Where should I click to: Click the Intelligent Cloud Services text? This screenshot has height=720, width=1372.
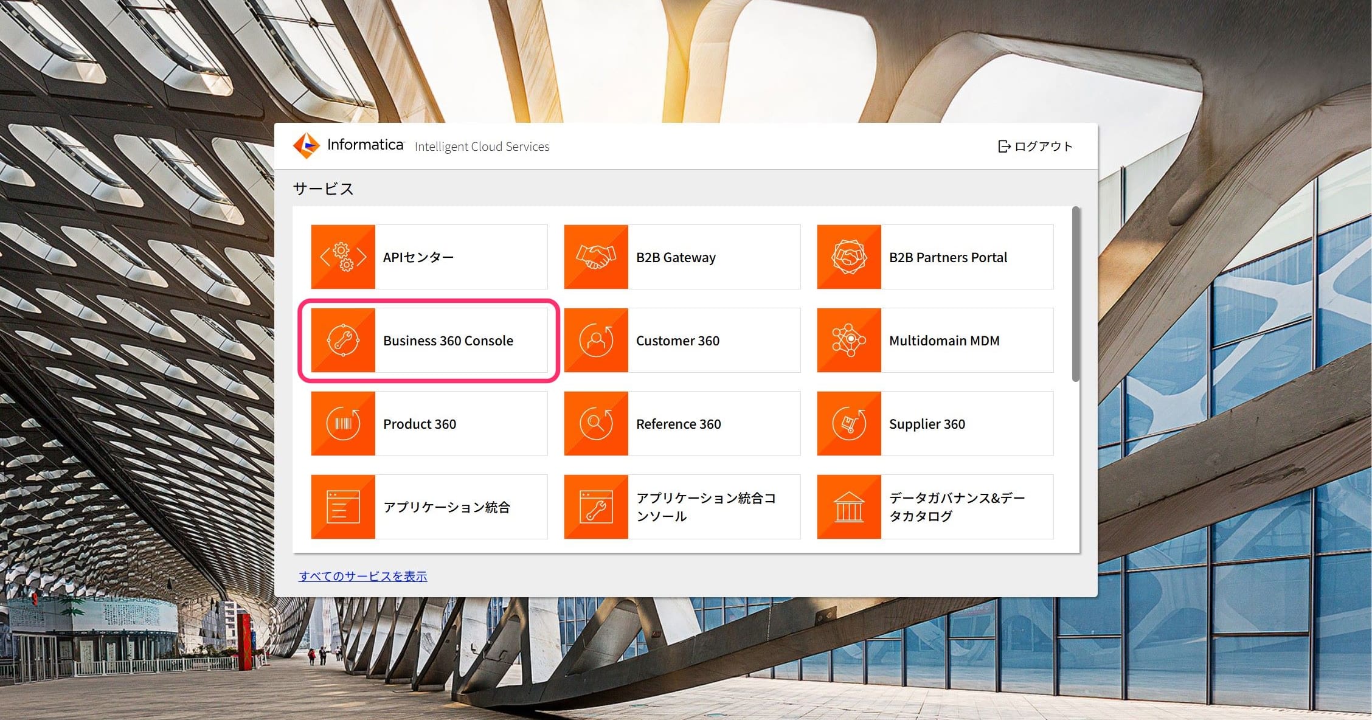(x=482, y=147)
